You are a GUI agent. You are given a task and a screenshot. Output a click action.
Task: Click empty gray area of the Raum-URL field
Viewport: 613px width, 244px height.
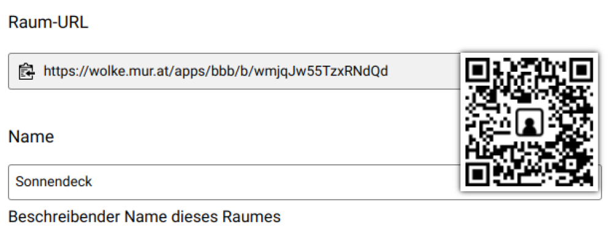click(x=424, y=71)
